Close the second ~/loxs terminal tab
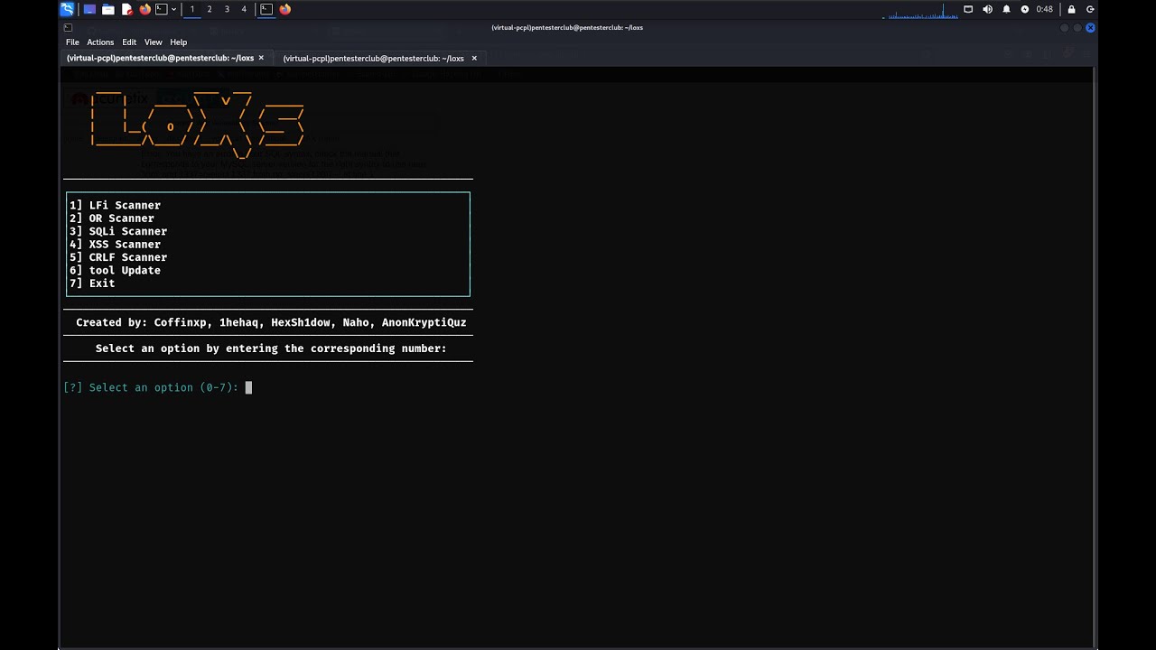The height and width of the screenshot is (650, 1156). click(x=474, y=58)
